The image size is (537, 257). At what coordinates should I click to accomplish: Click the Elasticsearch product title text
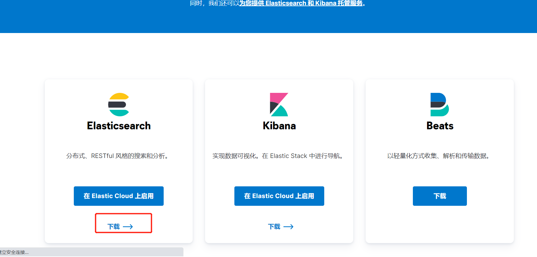click(119, 126)
